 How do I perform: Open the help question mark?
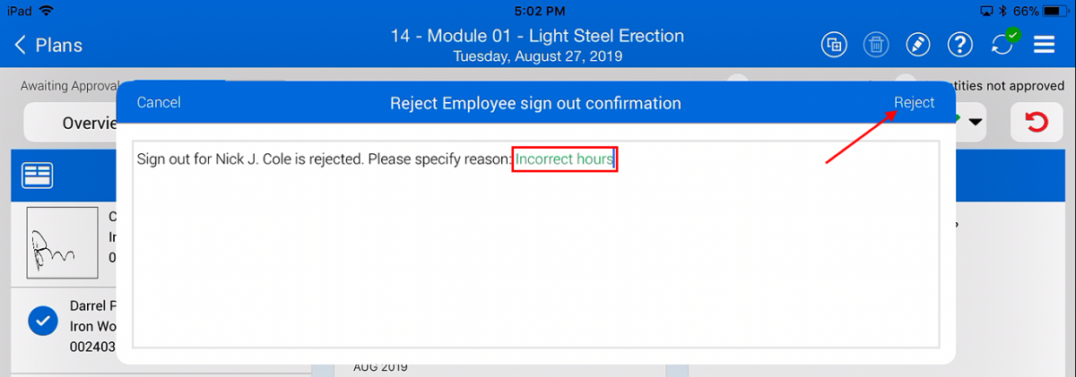pyautogui.click(x=960, y=45)
